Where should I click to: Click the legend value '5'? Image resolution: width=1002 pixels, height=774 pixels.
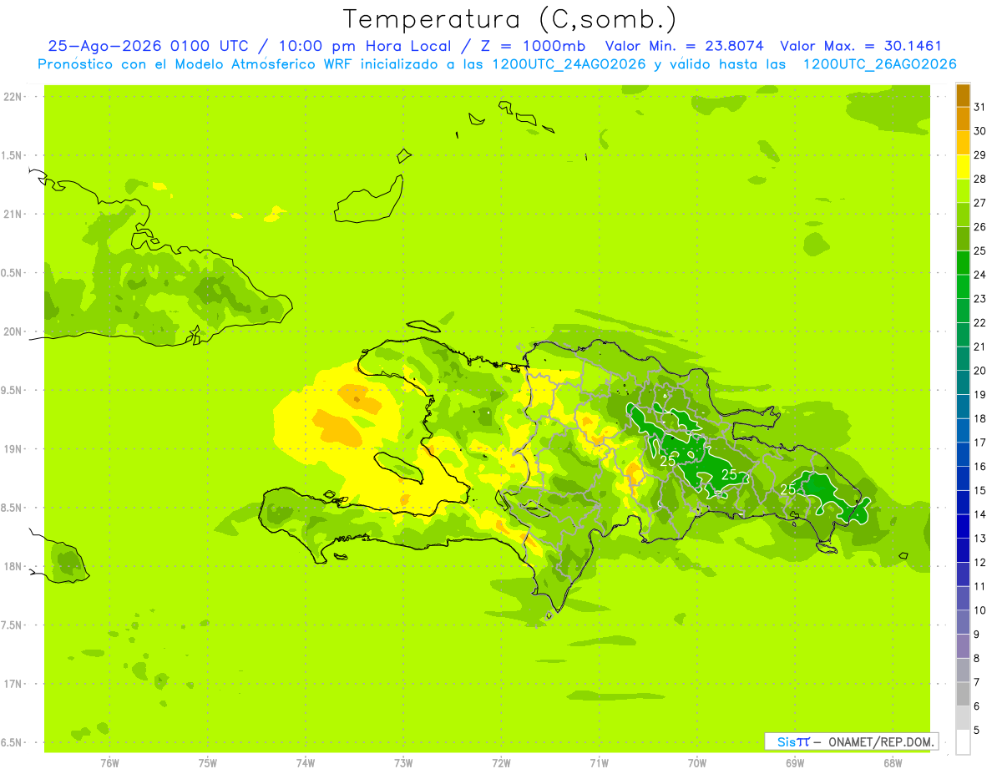click(978, 731)
